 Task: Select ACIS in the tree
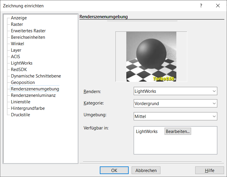pyautogui.click(x=16, y=57)
